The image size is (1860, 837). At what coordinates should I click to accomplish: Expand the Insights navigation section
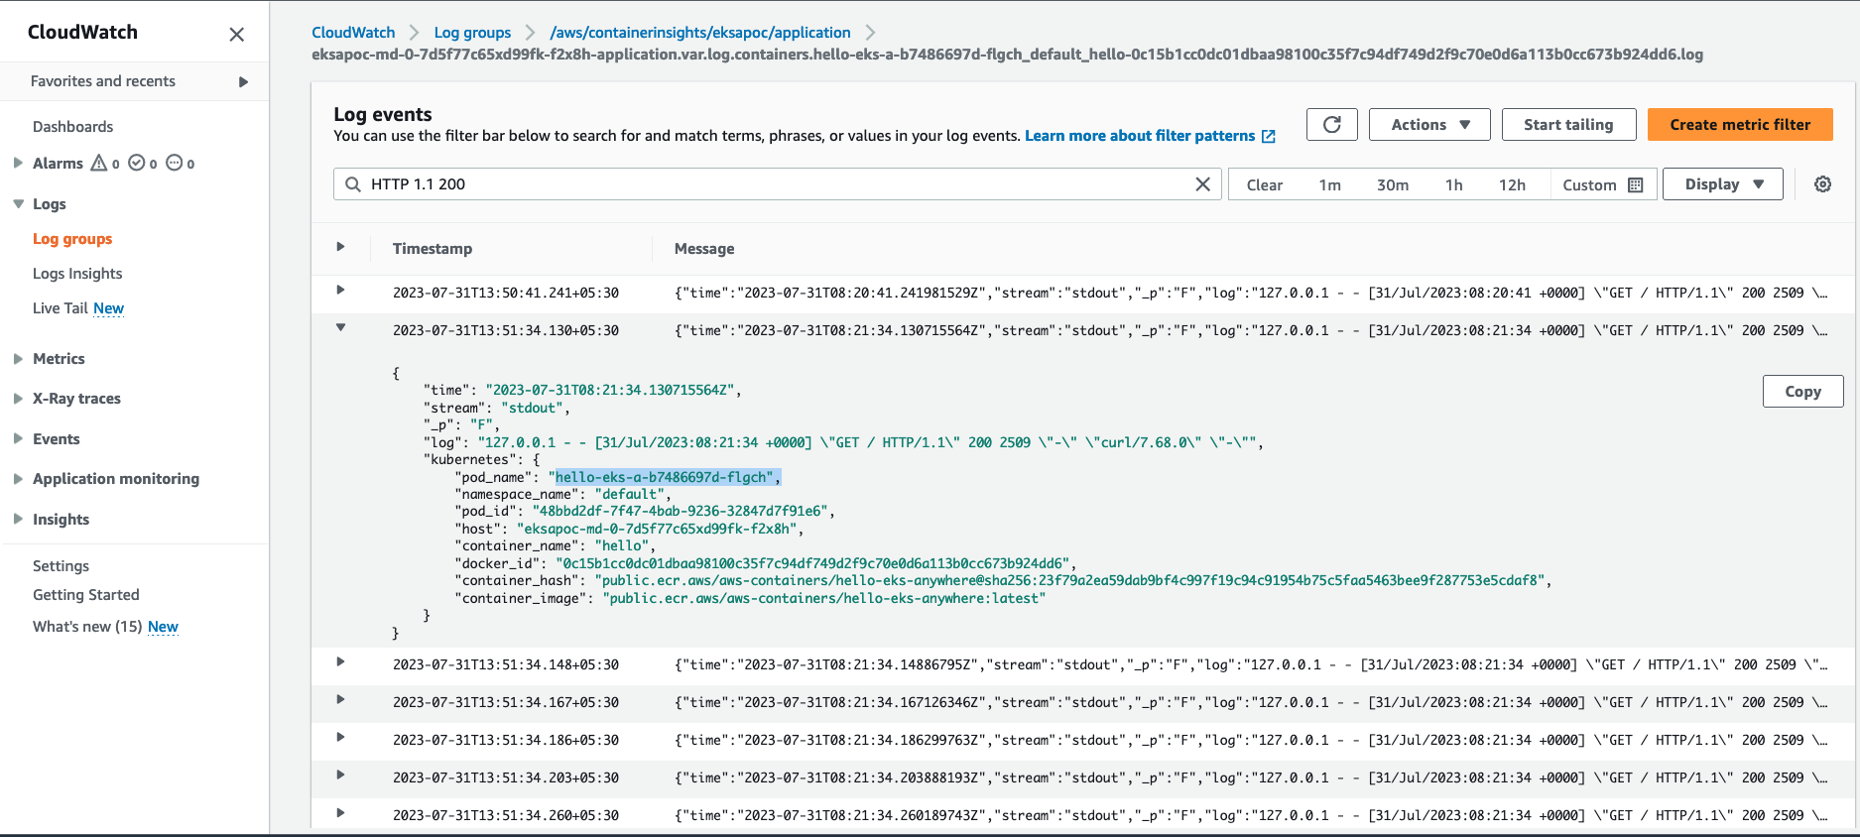coord(18,520)
